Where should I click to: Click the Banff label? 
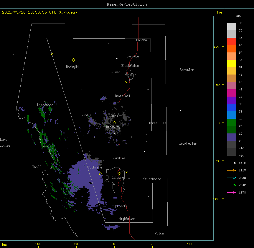(x=37, y=167)
